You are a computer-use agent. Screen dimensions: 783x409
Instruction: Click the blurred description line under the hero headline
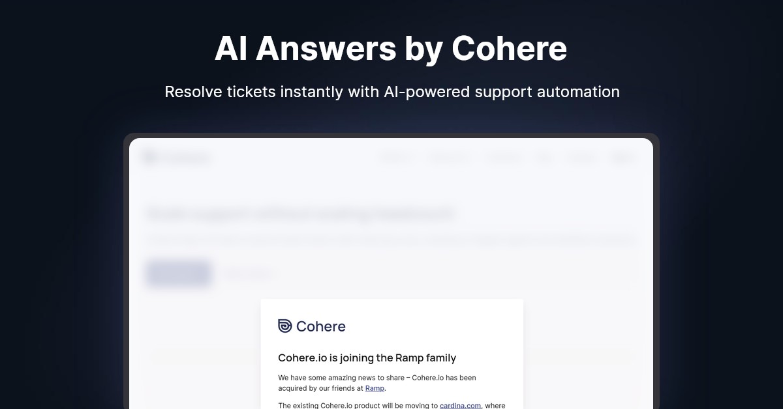click(x=390, y=240)
